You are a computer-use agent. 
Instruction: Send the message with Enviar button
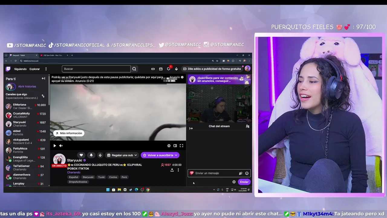(x=244, y=182)
